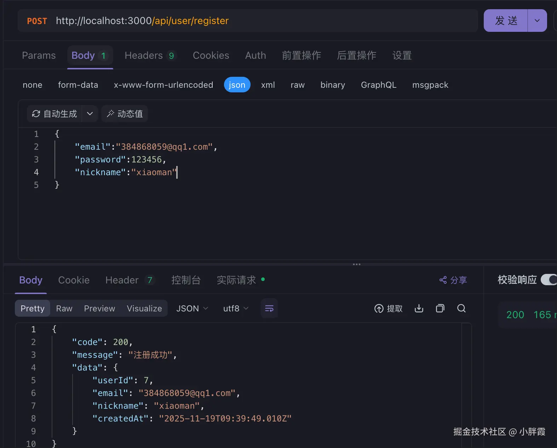Switch to the Headers tab
Image resolution: width=557 pixels, height=448 pixels.
150,56
